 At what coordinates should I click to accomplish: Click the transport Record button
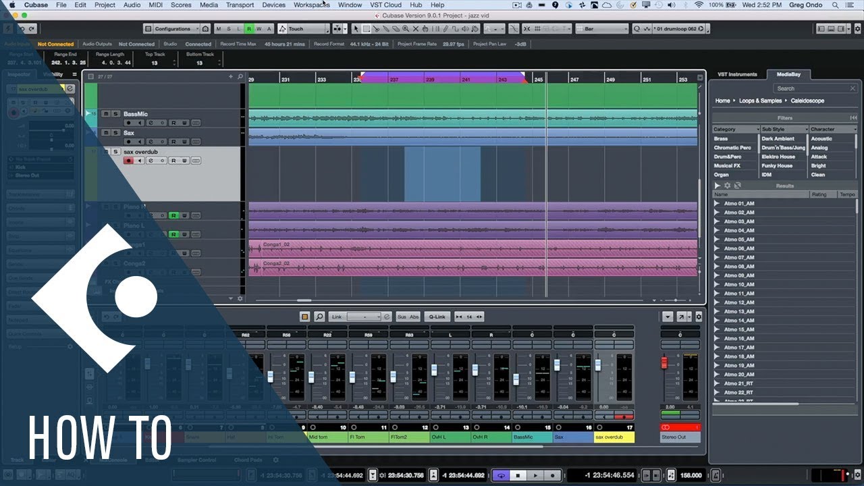[552, 475]
